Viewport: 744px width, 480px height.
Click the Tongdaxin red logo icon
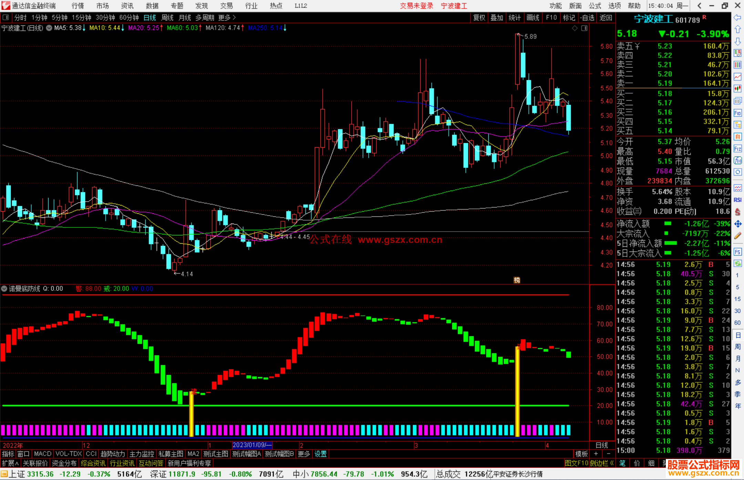click(x=6, y=6)
